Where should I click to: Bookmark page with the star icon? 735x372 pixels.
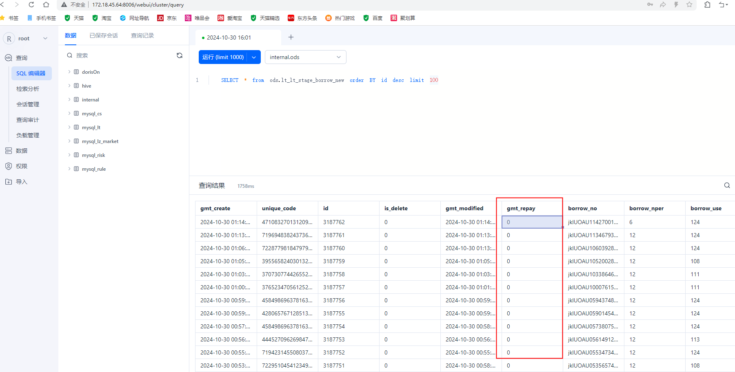(x=689, y=4)
